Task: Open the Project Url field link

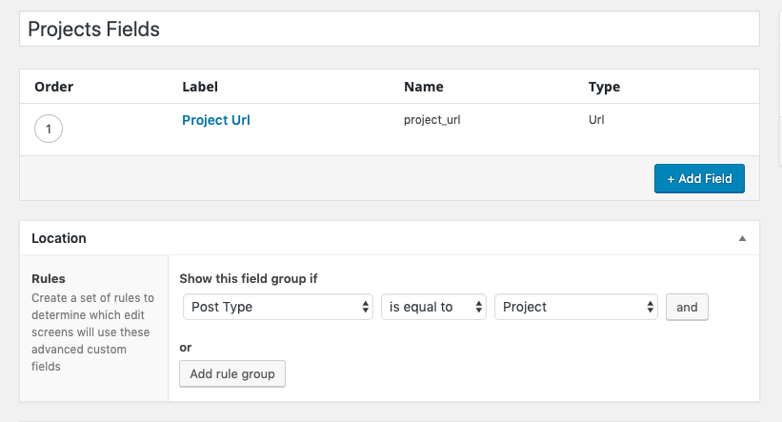Action: [215, 121]
